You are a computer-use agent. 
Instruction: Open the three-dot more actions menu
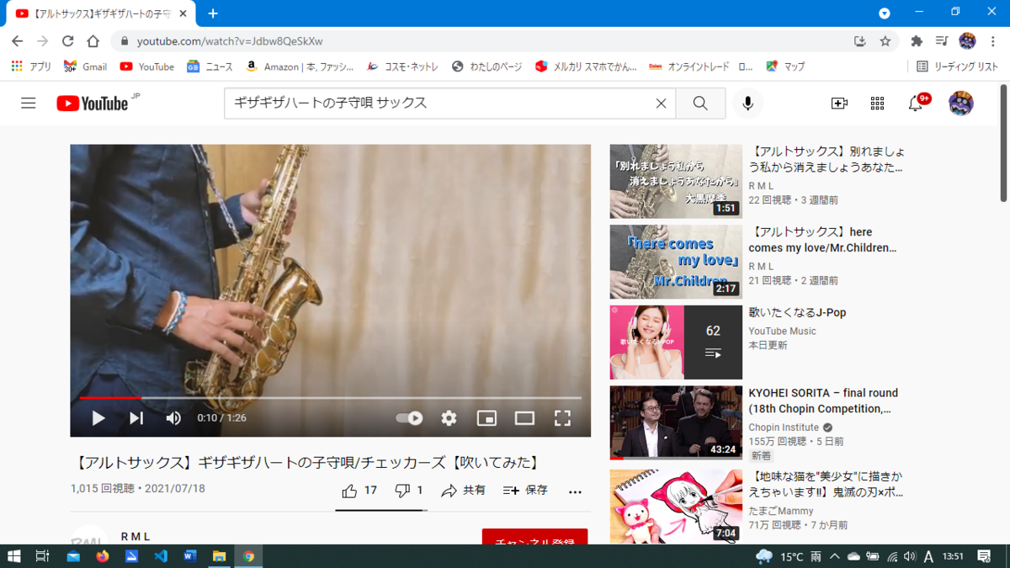[x=575, y=491]
